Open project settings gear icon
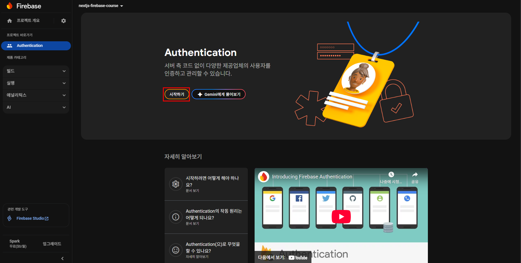 coord(64,21)
